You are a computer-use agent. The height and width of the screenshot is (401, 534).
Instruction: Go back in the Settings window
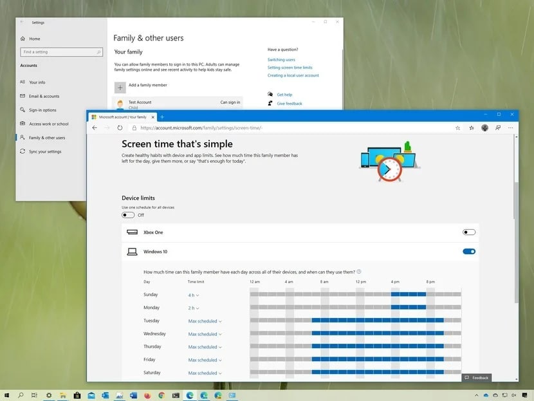(22, 22)
